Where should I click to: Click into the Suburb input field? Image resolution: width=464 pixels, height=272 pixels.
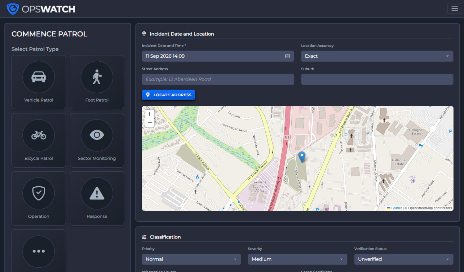377,79
